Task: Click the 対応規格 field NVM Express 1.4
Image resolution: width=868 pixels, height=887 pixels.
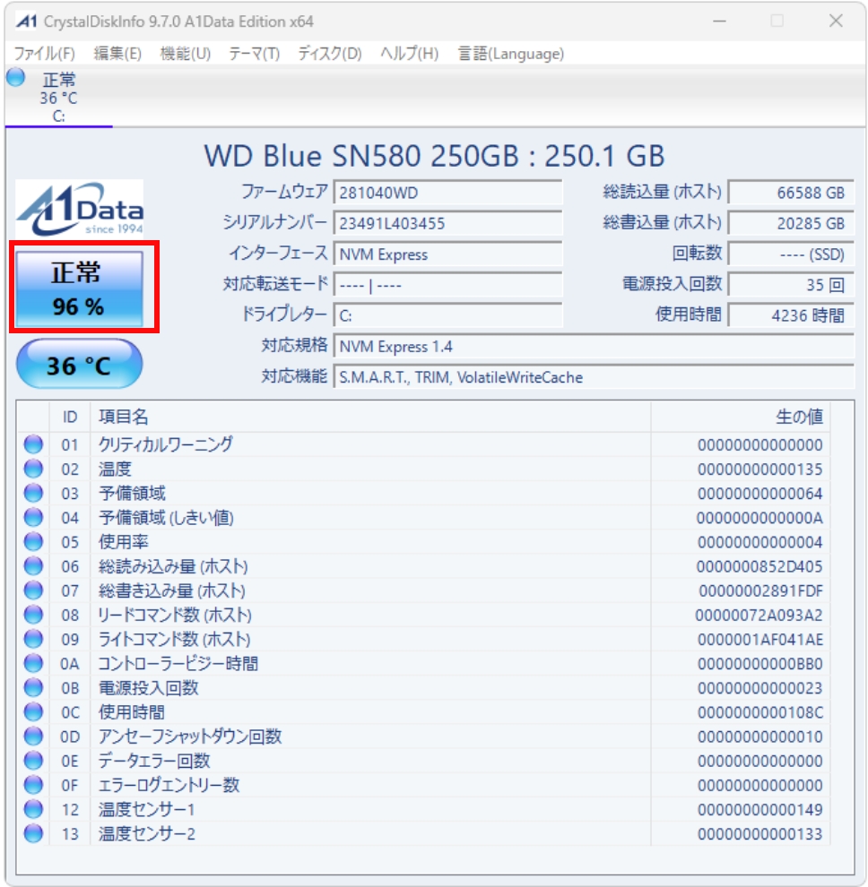Action: (594, 346)
